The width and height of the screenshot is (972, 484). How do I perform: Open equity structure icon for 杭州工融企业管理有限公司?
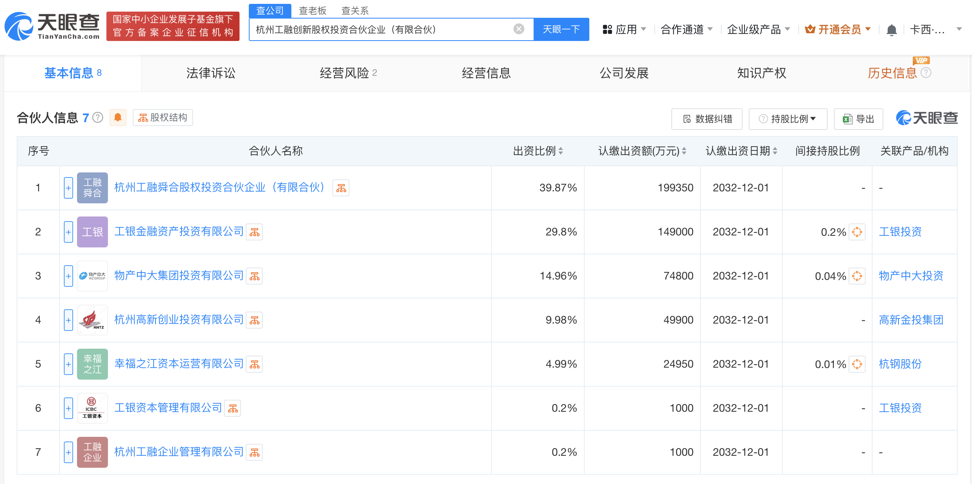[254, 452]
